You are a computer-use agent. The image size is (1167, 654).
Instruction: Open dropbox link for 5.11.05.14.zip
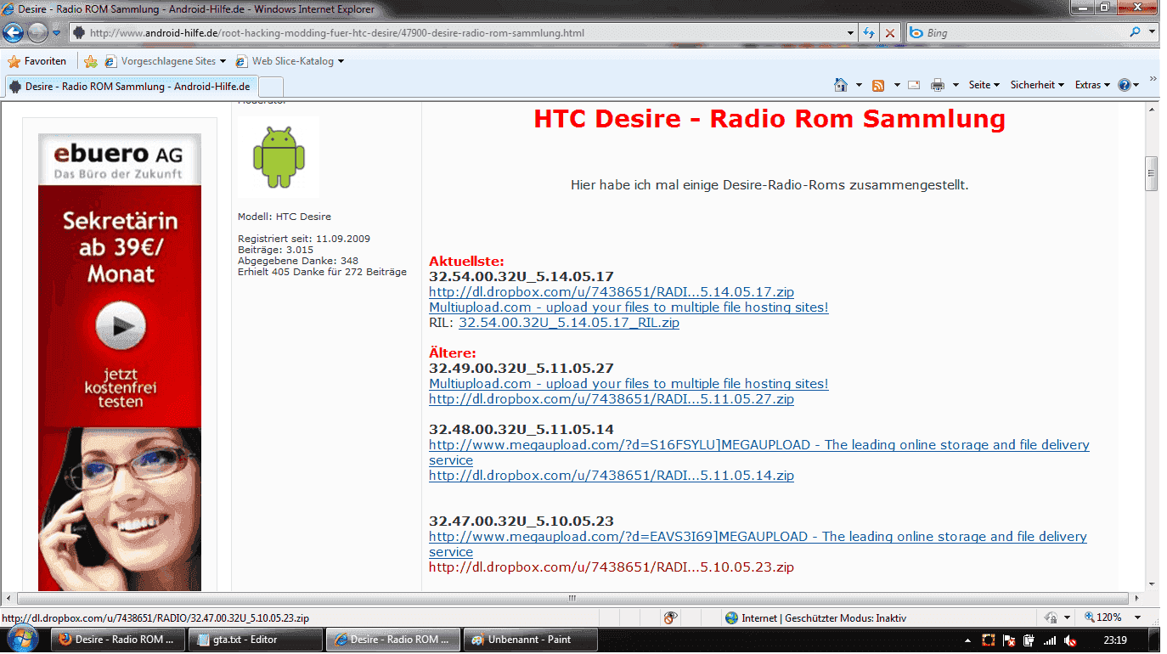612,476
